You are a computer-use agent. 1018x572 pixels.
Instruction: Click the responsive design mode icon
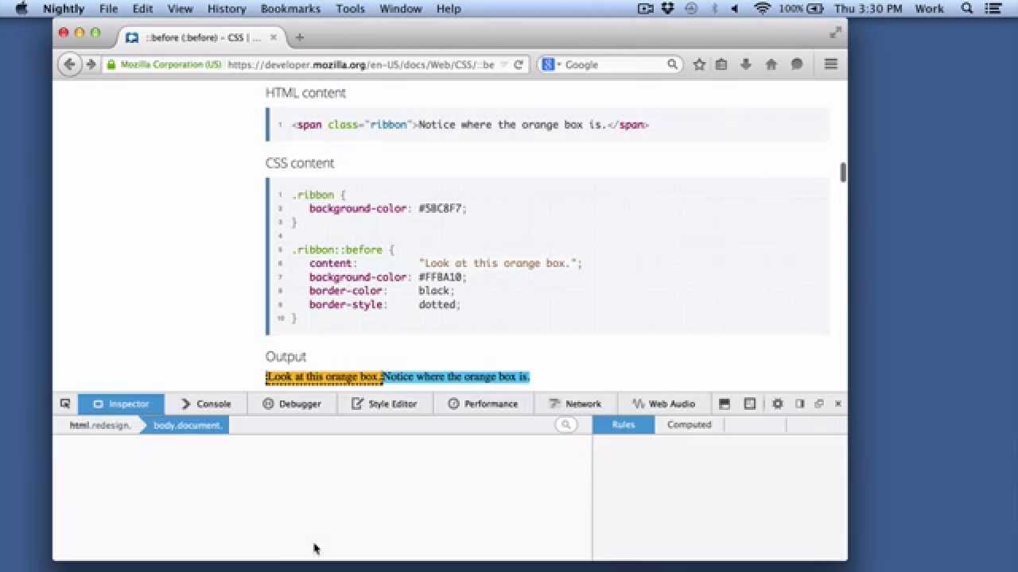[749, 404]
